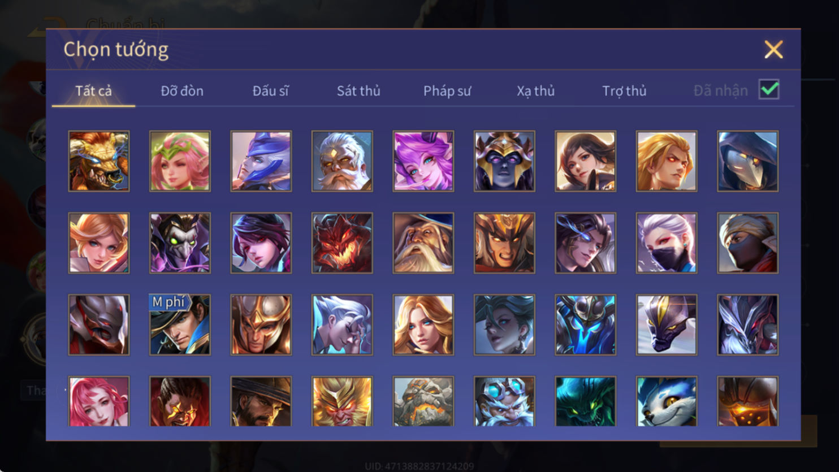Open the Đấu sĩ tab
This screenshot has height=472, width=839.
270,90
